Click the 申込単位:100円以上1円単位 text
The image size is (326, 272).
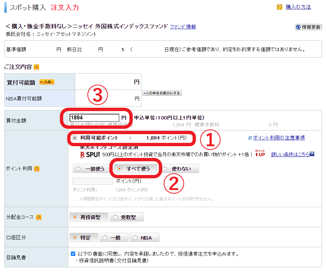[x=169, y=118]
